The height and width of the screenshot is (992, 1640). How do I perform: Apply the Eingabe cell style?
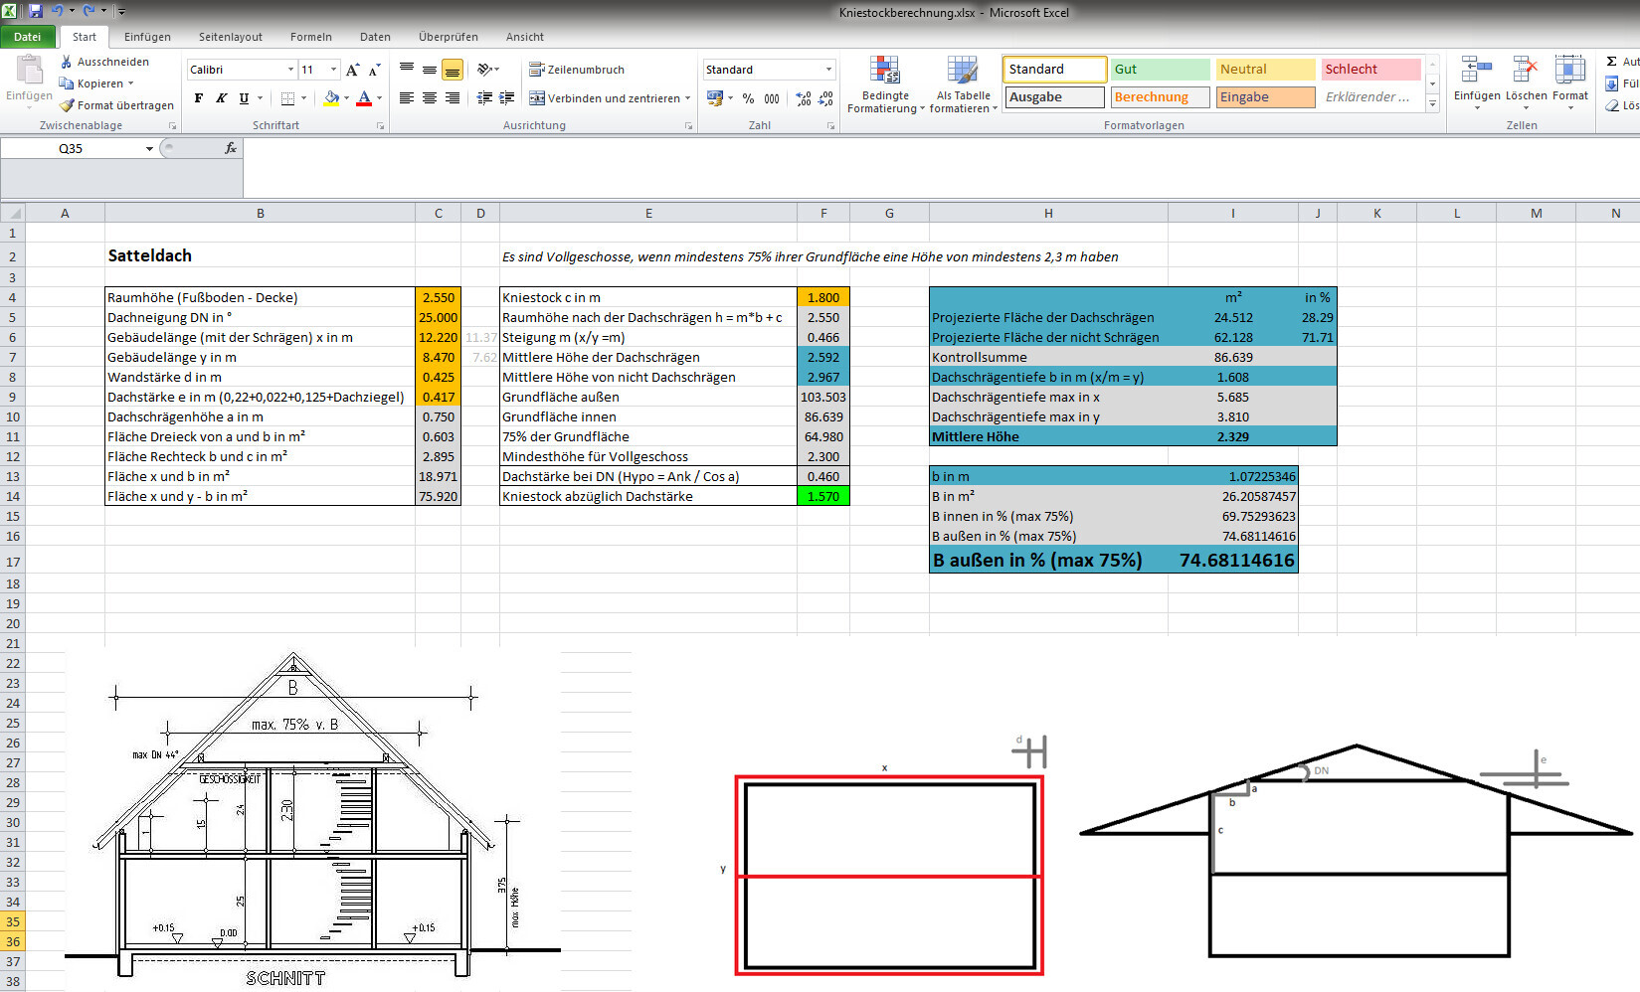[1264, 96]
